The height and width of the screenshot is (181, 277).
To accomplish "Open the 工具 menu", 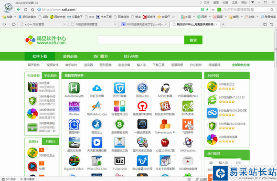I will coord(235,2).
